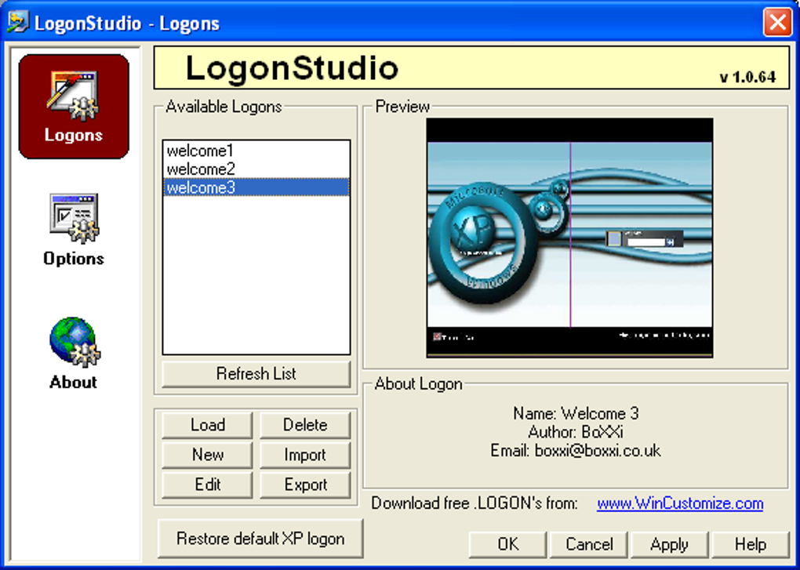800x570 pixels.
Task: Open the Logons section icon
Action: coord(74,107)
